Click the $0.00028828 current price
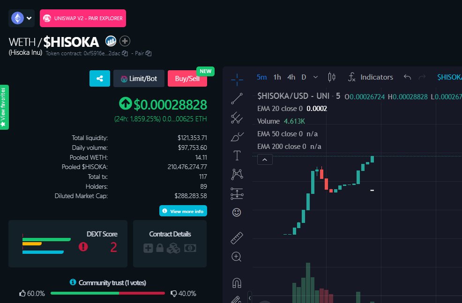Viewport: 462px width, 303px height. click(x=170, y=104)
